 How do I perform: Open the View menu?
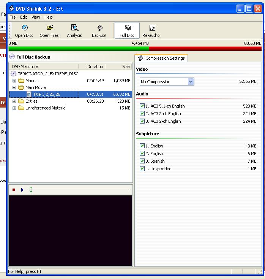tap(36, 17)
